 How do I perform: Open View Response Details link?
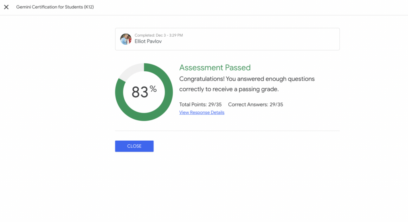coord(202,112)
